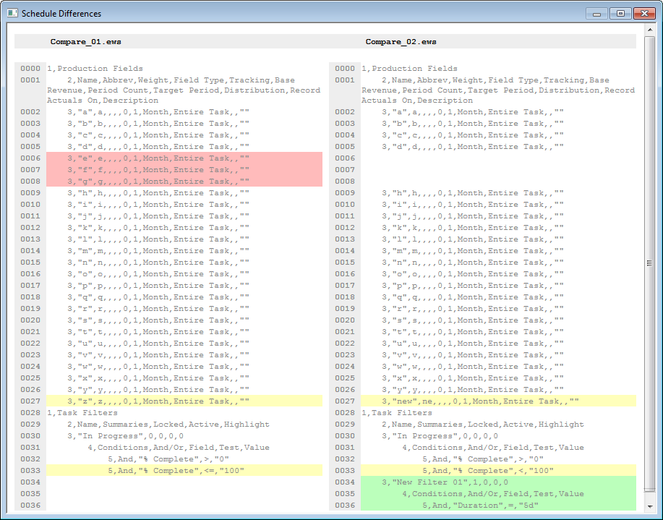
Task: Click the scrollbar down arrow
Action: (x=649, y=506)
